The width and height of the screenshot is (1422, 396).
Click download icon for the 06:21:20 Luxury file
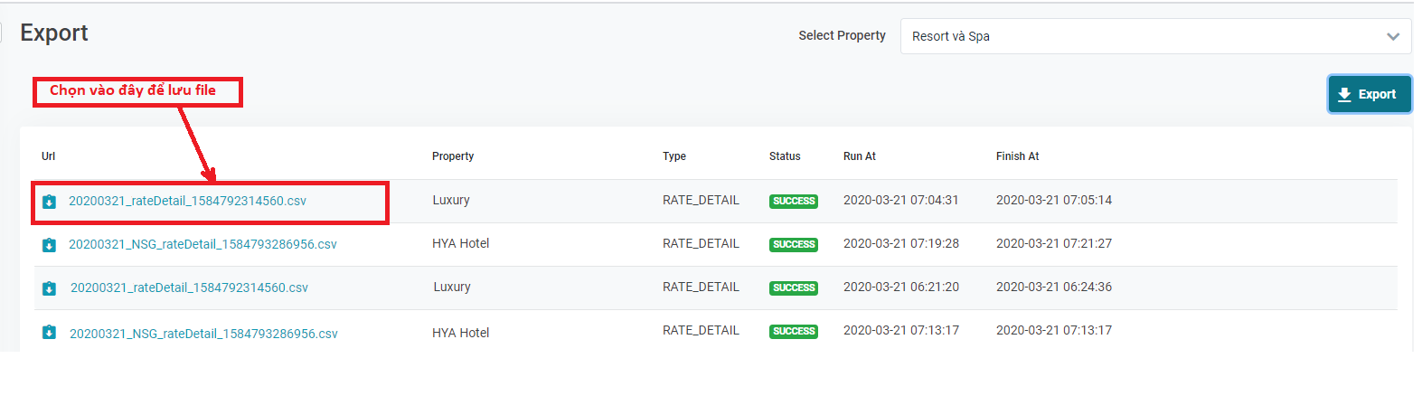click(x=49, y=288)
